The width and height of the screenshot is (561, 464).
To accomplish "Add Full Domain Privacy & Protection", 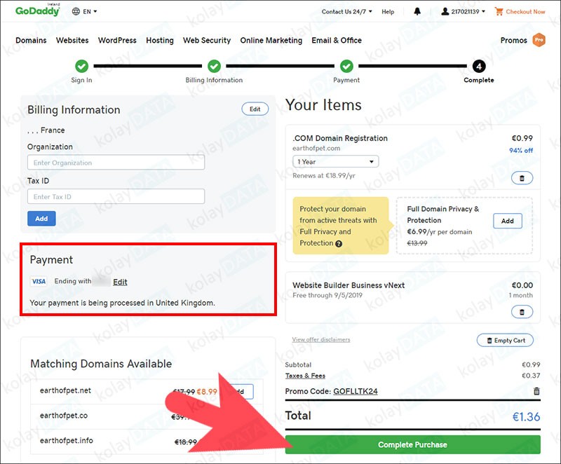I will pyautogui.click(x=507, y=221).
